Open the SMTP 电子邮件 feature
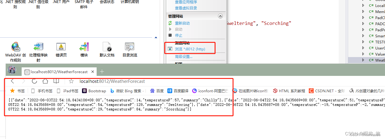The width and height of the screenshot is (385, 139). 84,4
